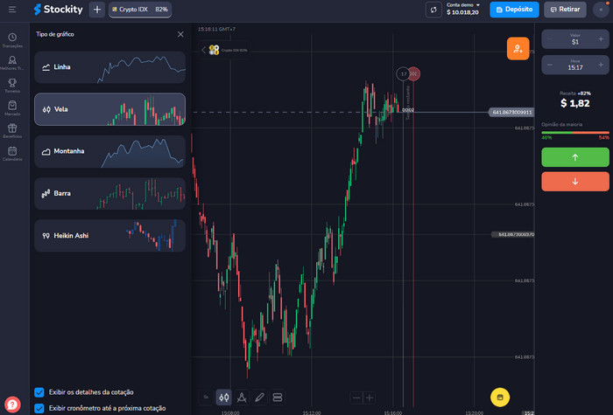Select the Montanha chart type
Viewport: 613px width, 415px height.
click(109, 151)
